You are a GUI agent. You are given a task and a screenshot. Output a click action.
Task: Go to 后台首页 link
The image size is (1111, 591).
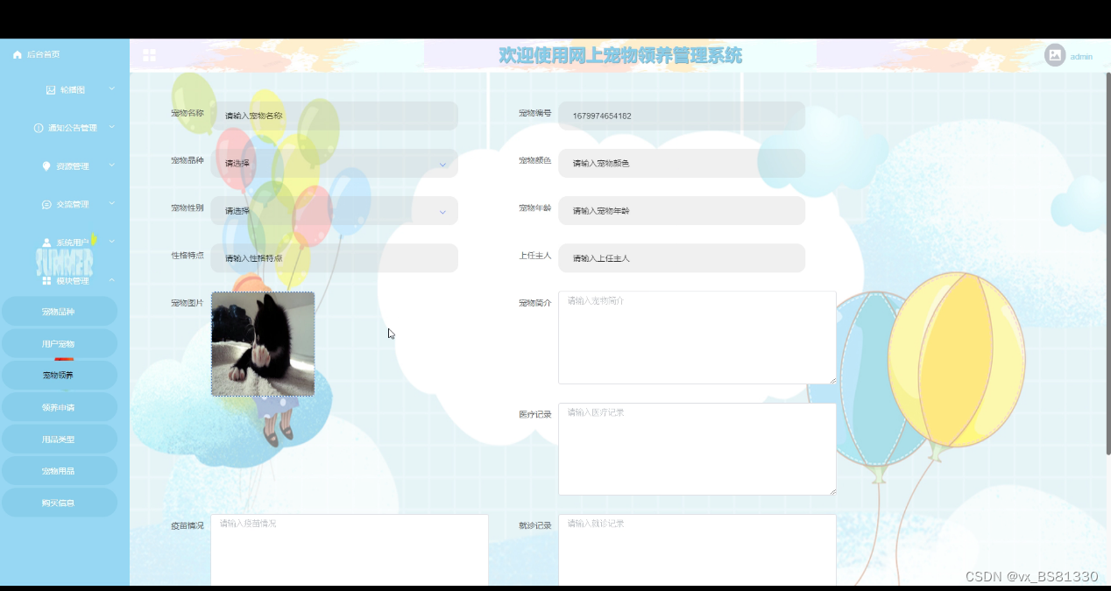click(x=43, y=54)
